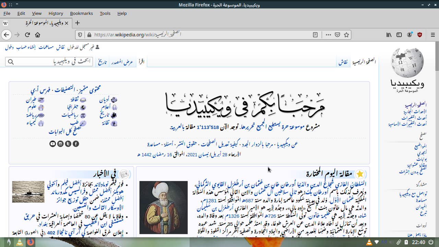439x247 pixels.
Task: Open the Tools menu
Action: point(105,13)
